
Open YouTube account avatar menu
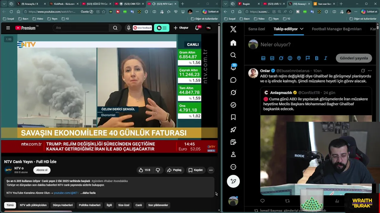[208, 28]
